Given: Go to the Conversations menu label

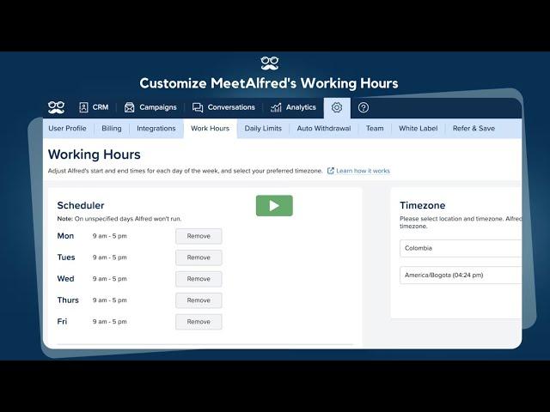Looking at the screenshot, I should (231, 107).
